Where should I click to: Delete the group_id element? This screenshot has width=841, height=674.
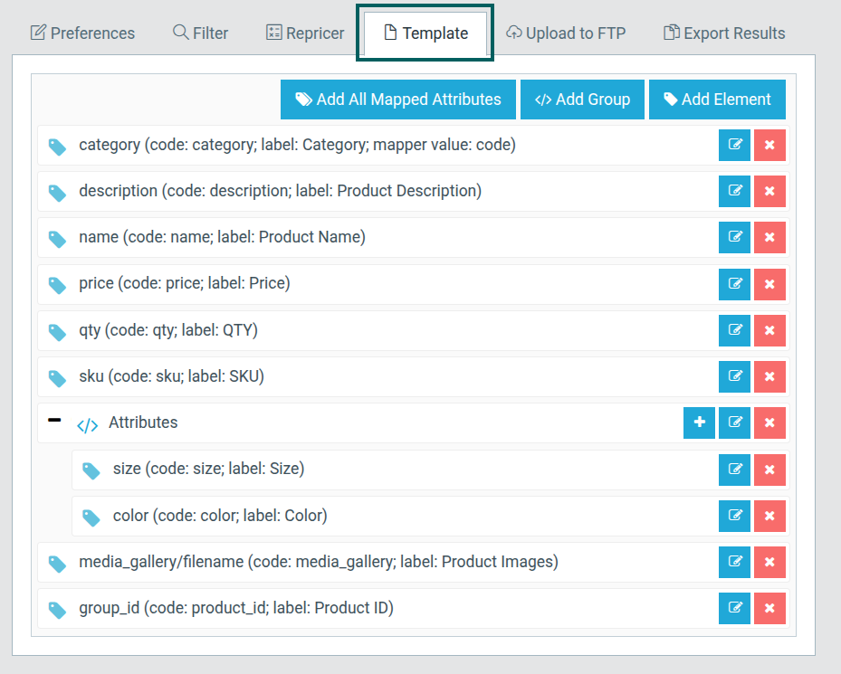click(x=769, y=608)
